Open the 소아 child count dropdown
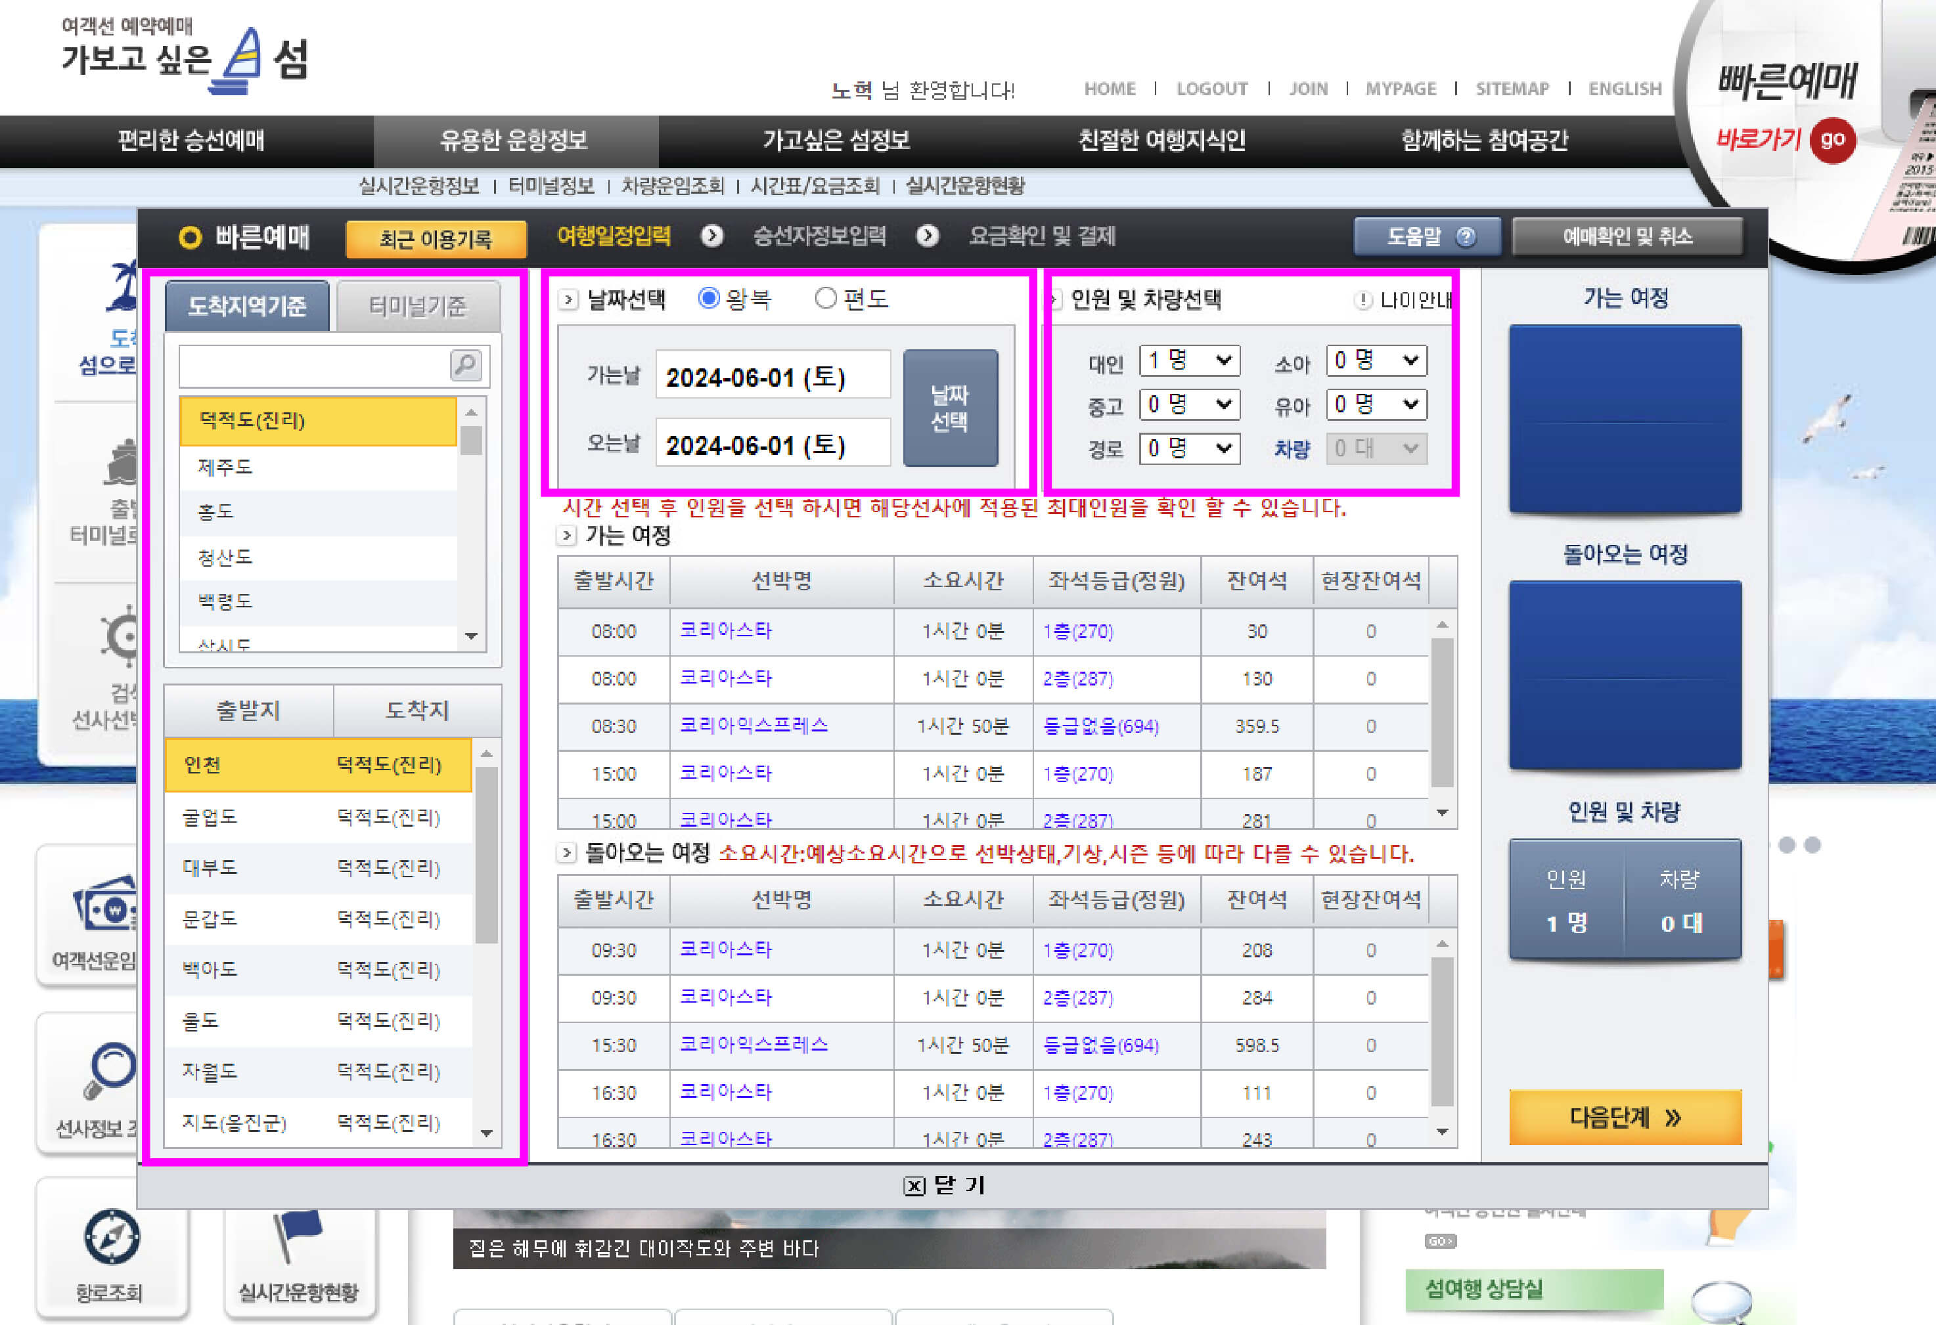This screenshot has width=1936, height=1325. [1376, 360]
